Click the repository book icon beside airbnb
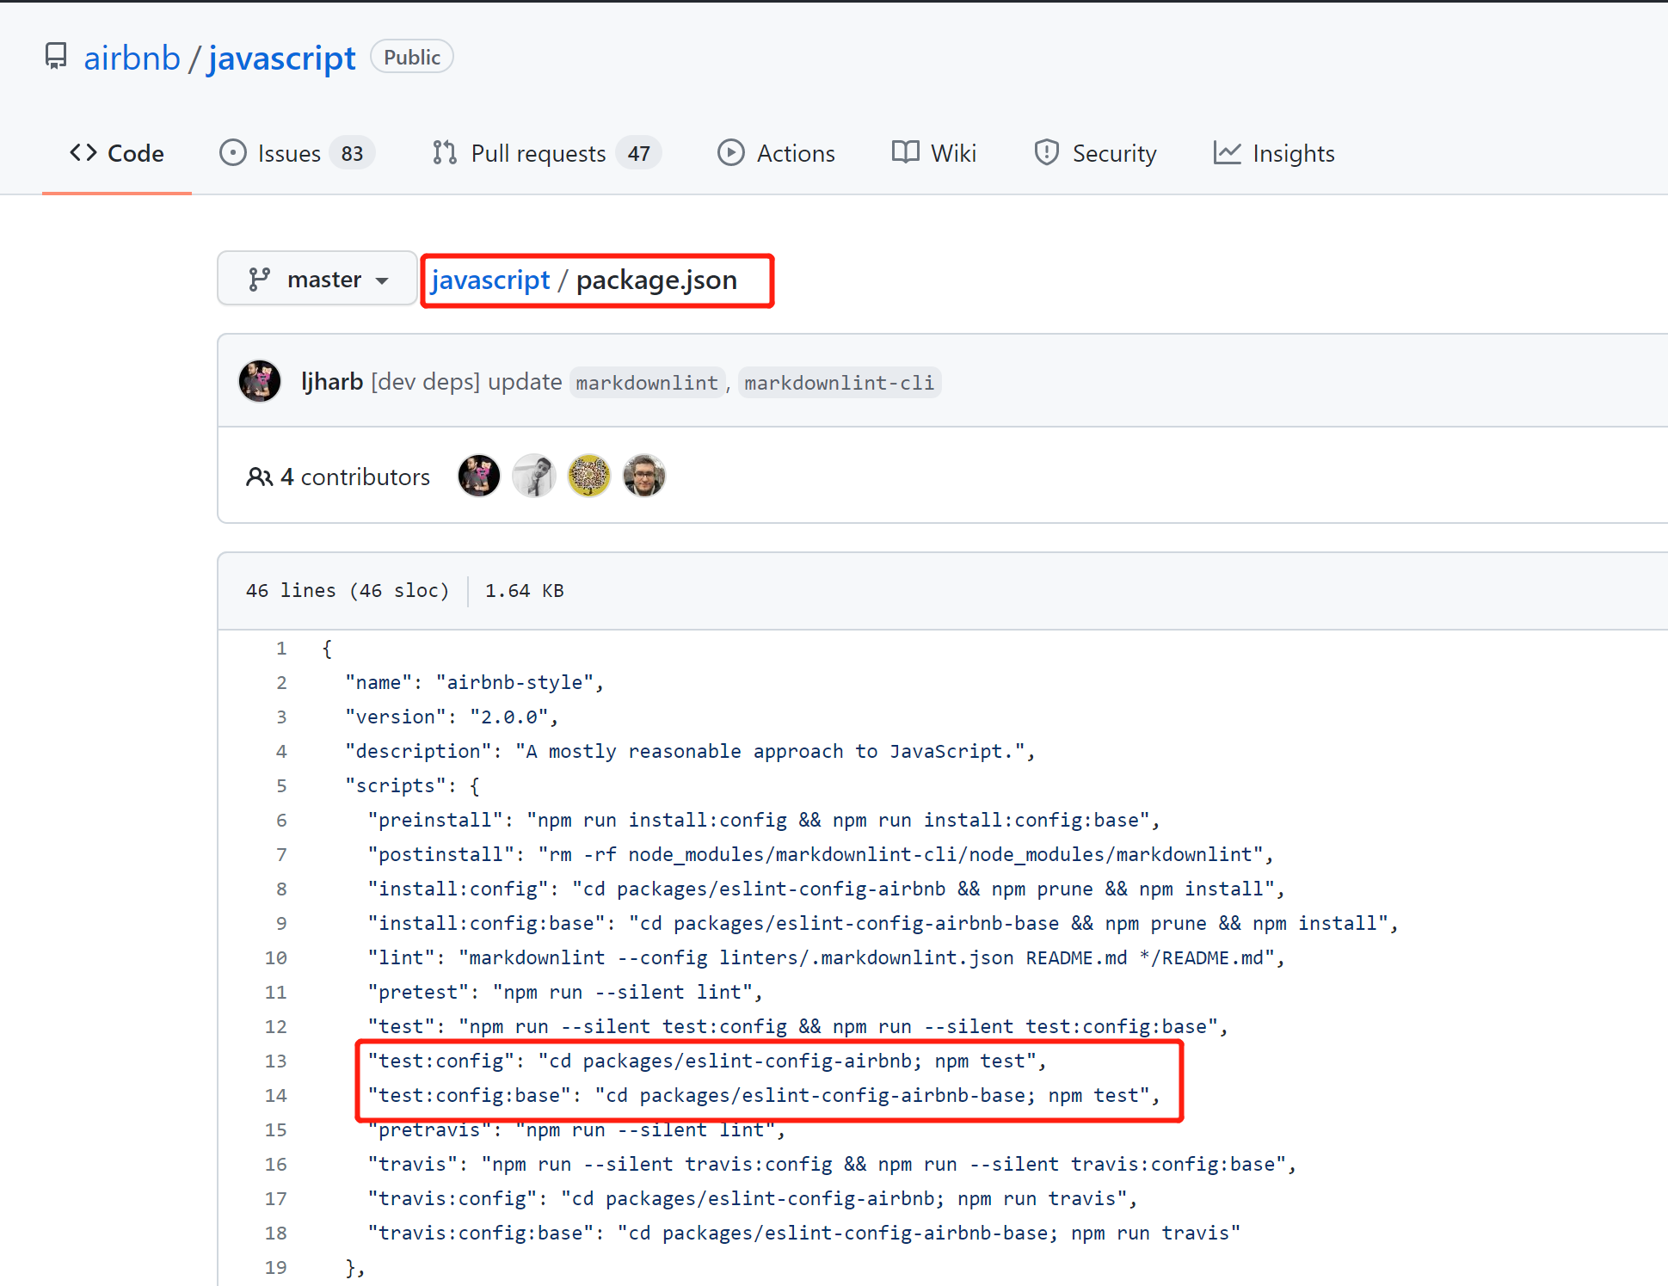 pyautogui.click(x=56, y=57)
